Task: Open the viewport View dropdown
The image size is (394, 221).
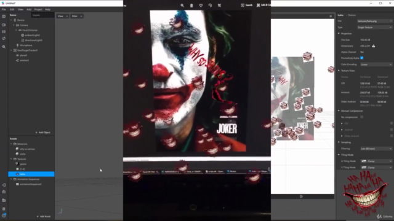Action: tap(63, 16)
